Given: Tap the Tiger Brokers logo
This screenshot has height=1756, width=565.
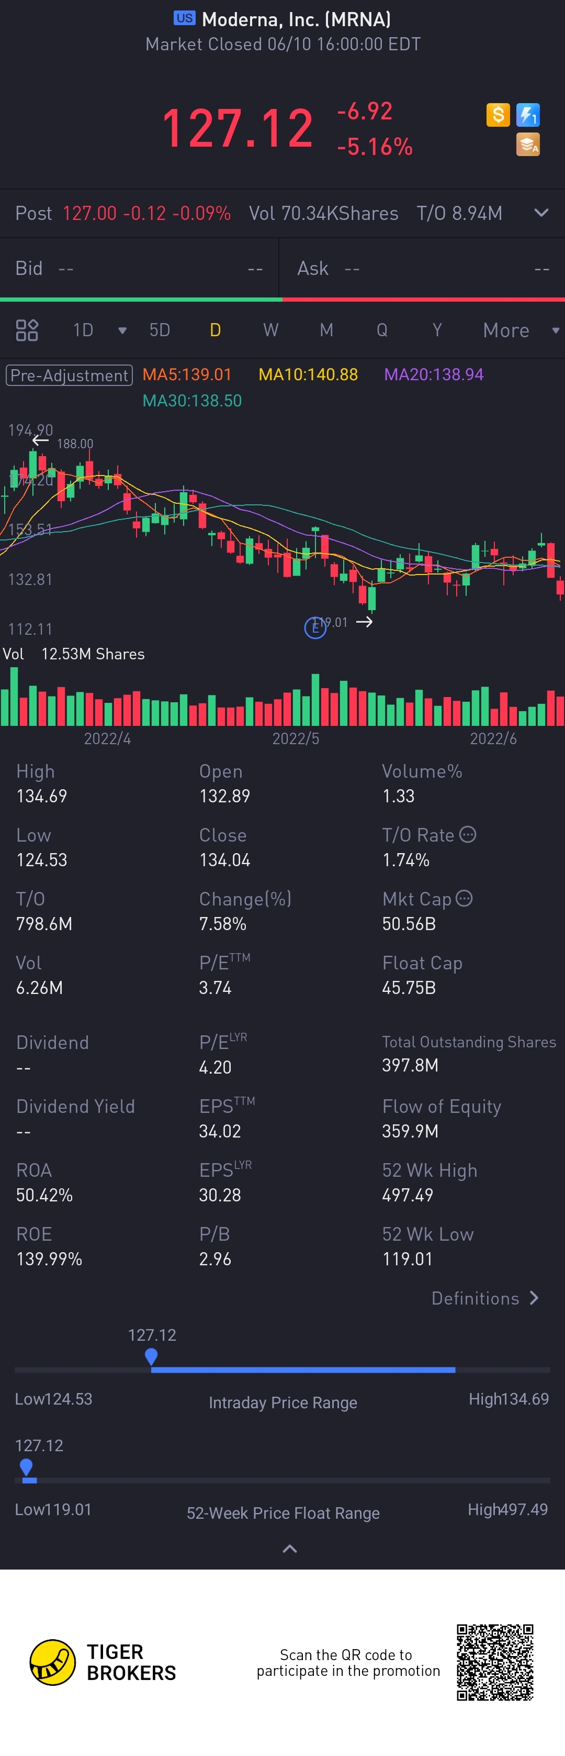Looking at the screenshot, I should pos(53,1662).
